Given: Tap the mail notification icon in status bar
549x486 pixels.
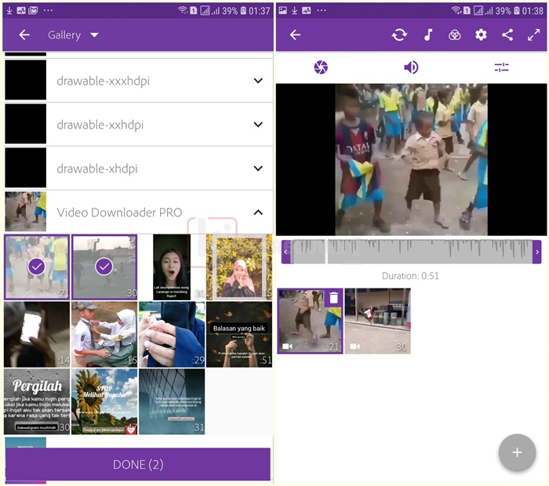Looking at the screenshot, I should (x=33, y=10).
